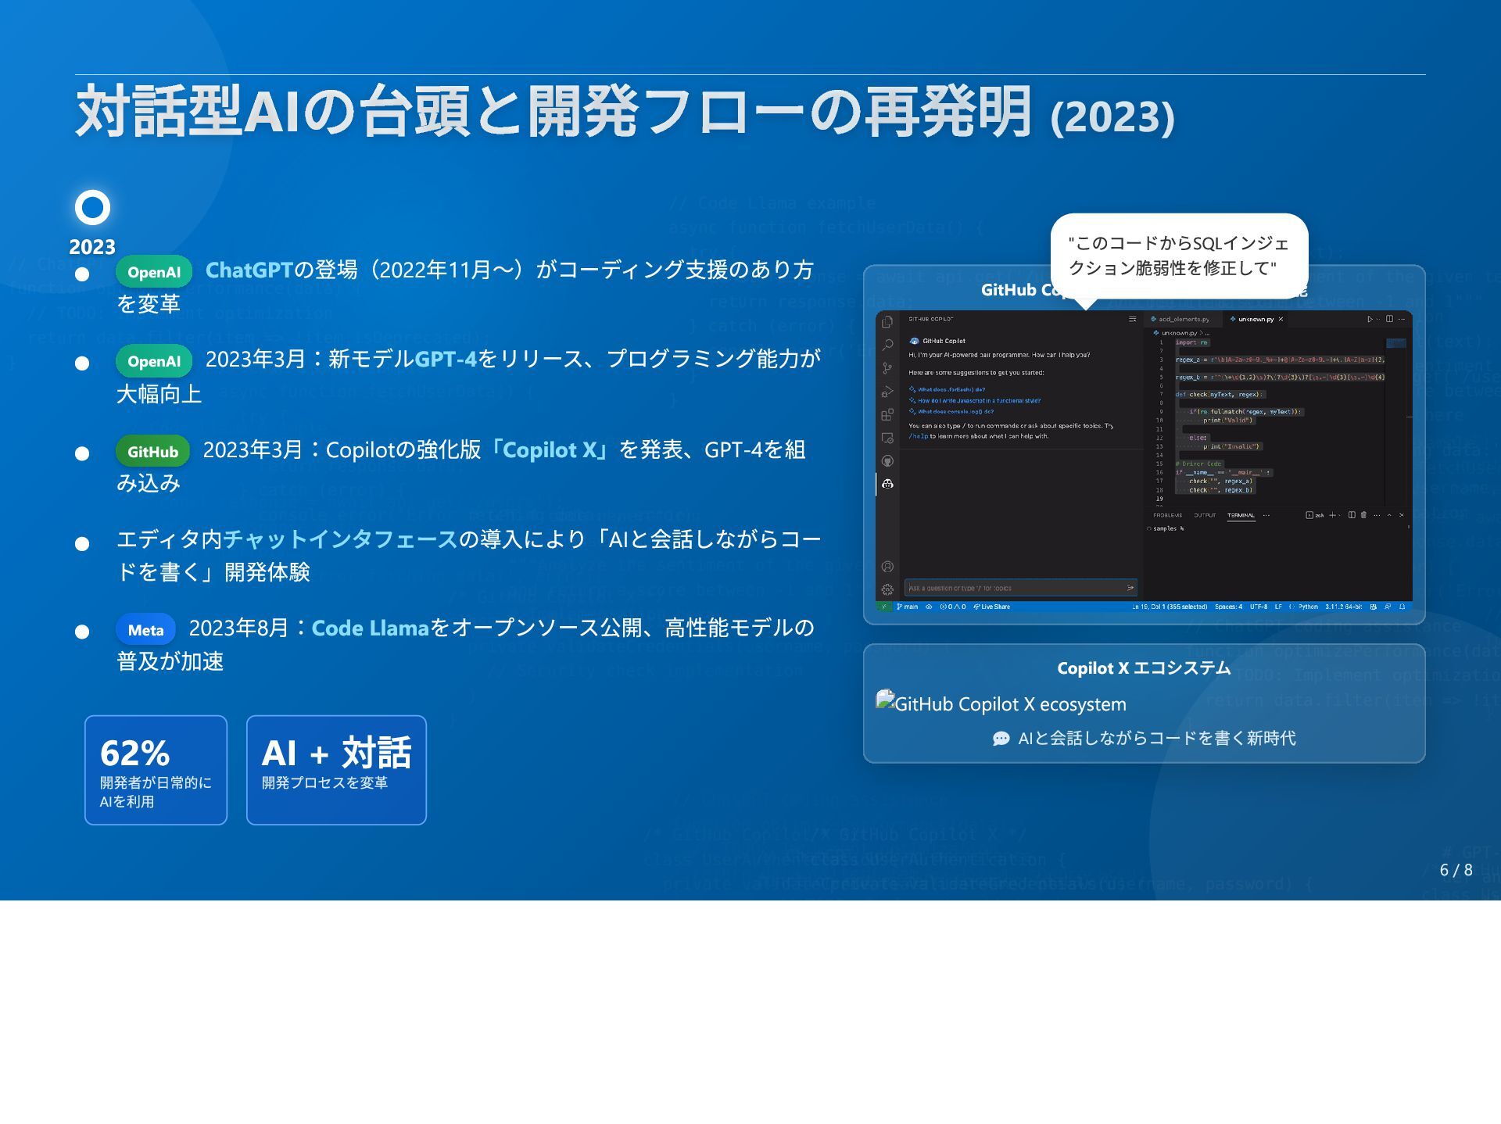Click the OpenAI badge beside the GPT-4 bullet

click(154, 361)
